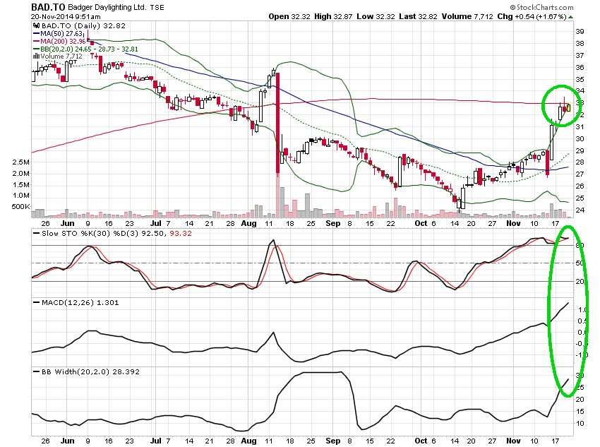Click the Volume 7,712 legend entry in the chart
Viewport: 600px width, 447px height.
[61, 56]
